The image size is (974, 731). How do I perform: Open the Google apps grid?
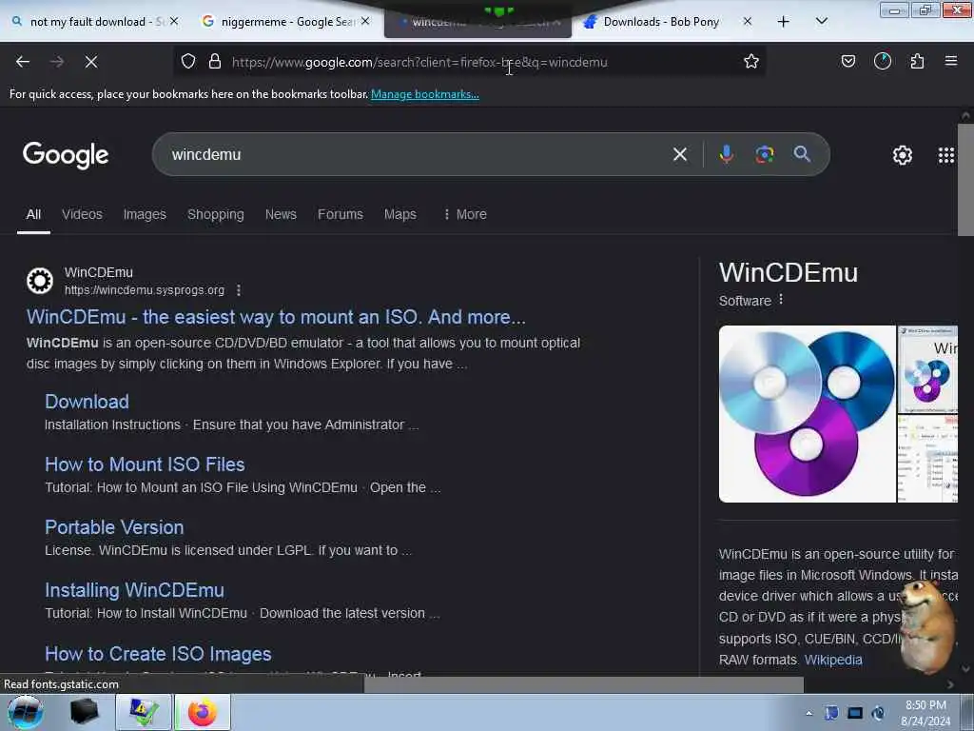[x=946, y=155]
